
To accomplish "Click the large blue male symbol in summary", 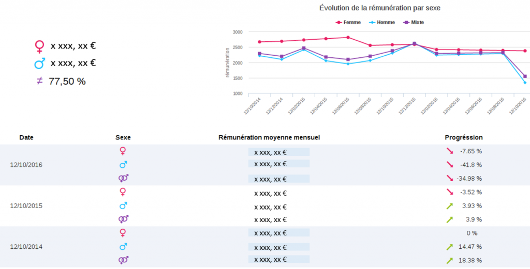I will [x=40, y=64].
